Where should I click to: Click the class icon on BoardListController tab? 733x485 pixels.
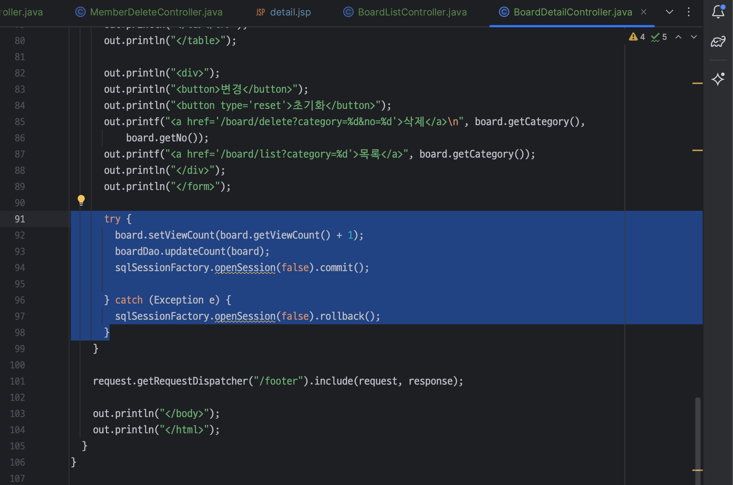[348, 12]
